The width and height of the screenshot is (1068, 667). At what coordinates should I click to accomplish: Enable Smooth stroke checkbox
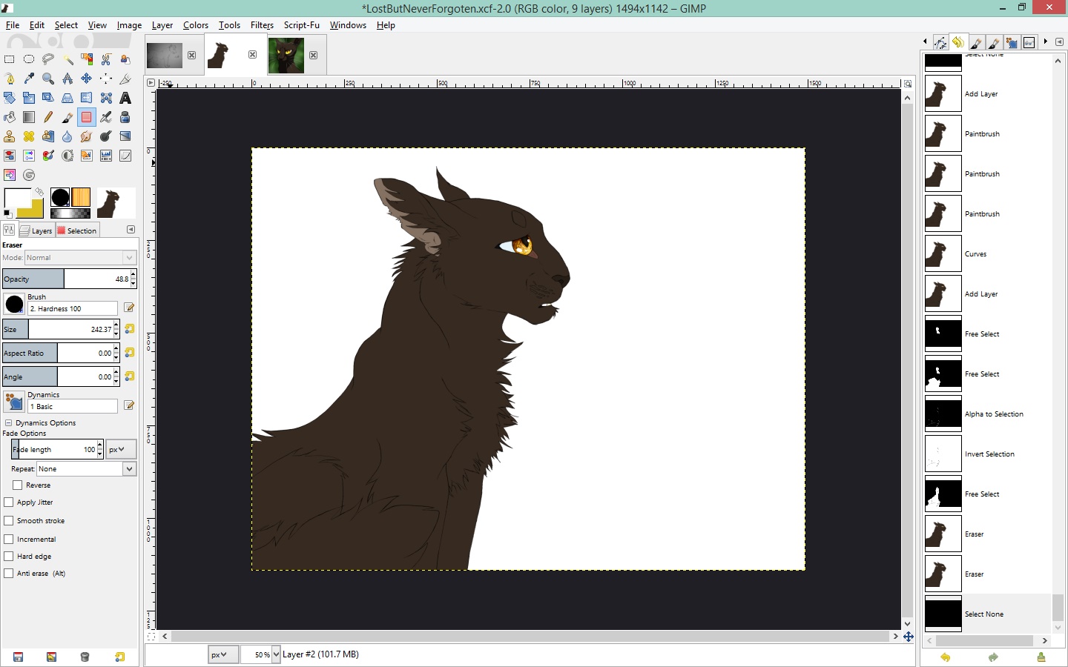click(x=9, y=521)
